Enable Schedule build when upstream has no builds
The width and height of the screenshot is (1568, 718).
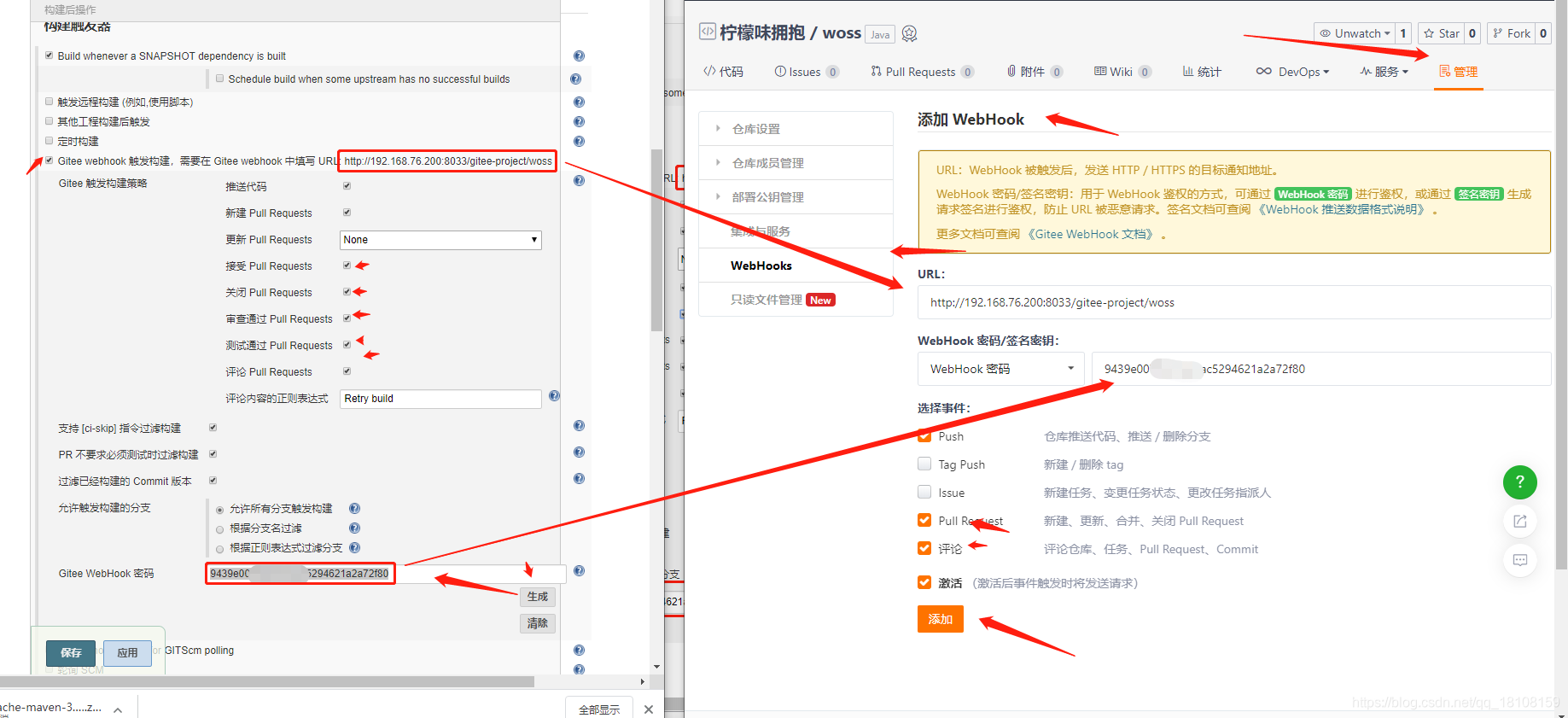(x=219, y=79)
